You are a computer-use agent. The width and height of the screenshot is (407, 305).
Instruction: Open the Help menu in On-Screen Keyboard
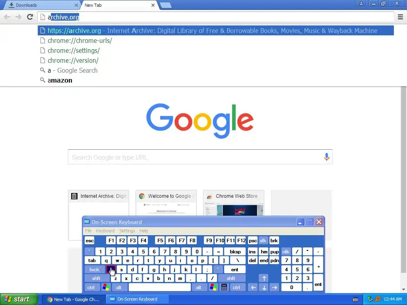pyautogui.click(x=143, y=231)
